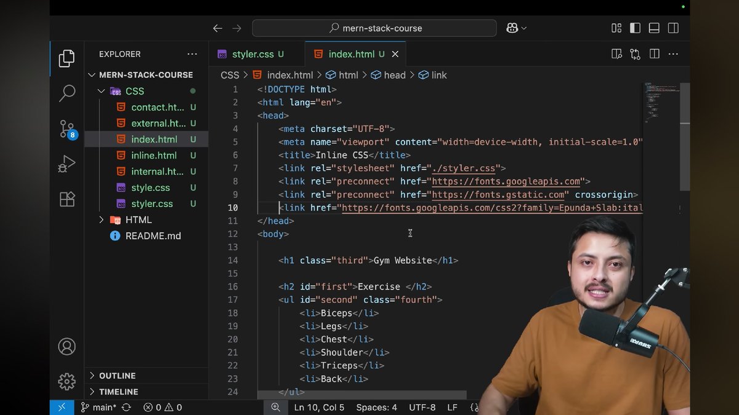Open the Manage gear icon
Image resolution: width=739 pixels, height=415 pixels.
(67, 381)
